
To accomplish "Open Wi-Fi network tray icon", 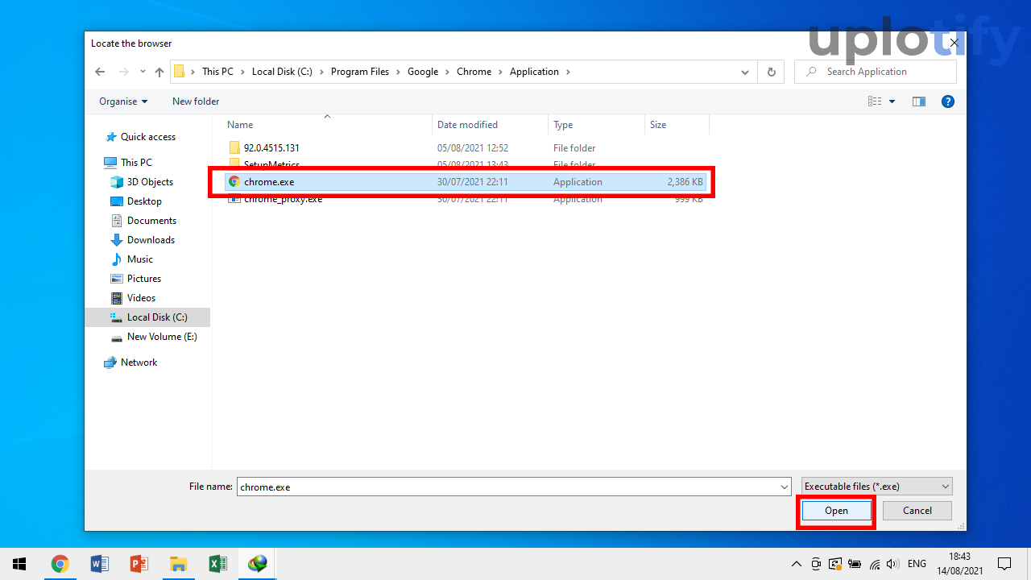I will [x=874, y=564].
